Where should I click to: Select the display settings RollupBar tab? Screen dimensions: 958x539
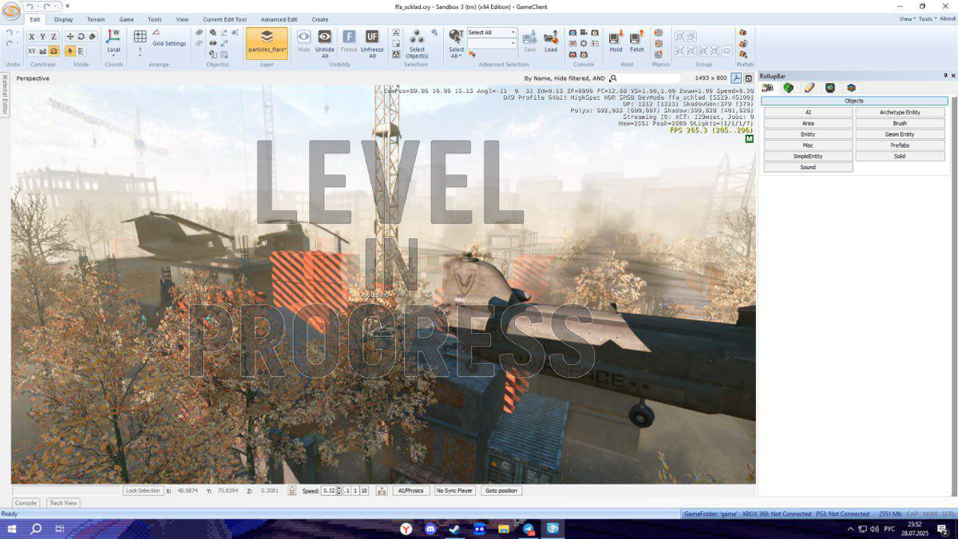[x=830, y=88]
